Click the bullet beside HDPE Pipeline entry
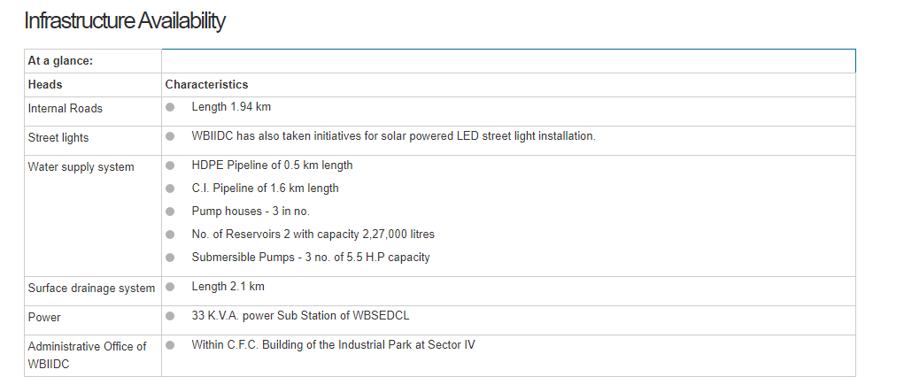Image resolution: width=904 pixels, height=385 pixels. click(x=170, y=166)
